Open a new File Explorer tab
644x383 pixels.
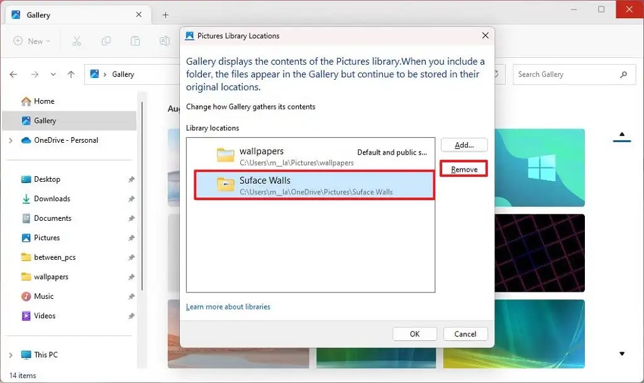coord(165,14)
